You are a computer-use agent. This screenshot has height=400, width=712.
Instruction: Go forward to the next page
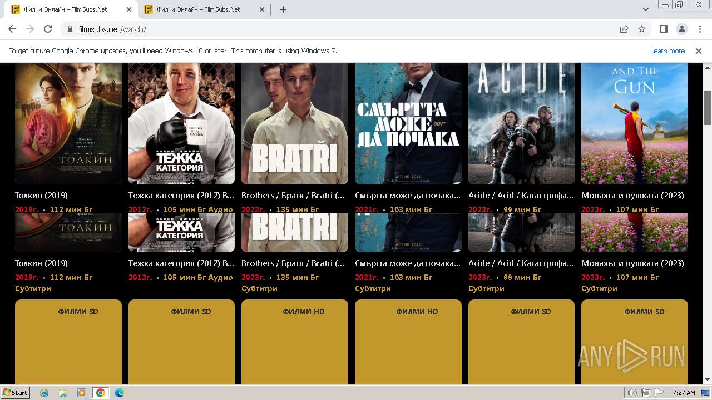(x=30, y=29)
